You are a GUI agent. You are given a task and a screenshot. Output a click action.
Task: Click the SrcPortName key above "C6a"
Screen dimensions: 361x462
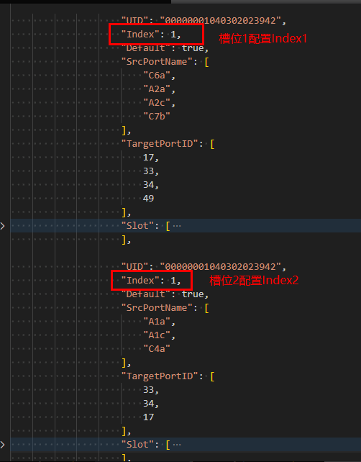[157, 62]
